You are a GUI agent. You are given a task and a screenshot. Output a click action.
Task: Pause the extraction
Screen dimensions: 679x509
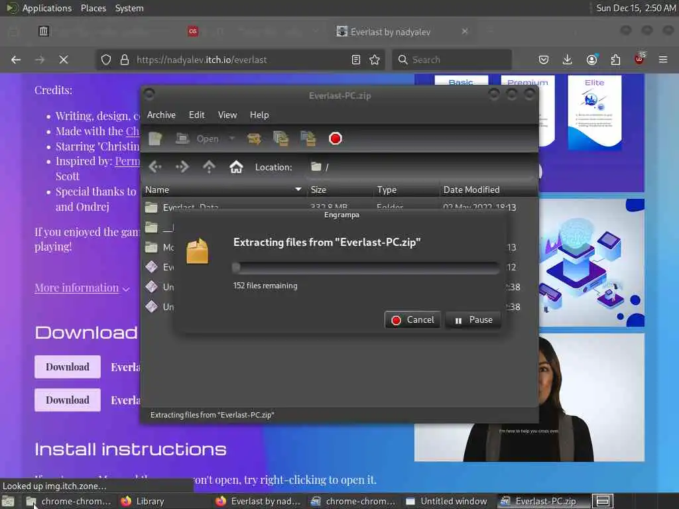coord(473,320)
